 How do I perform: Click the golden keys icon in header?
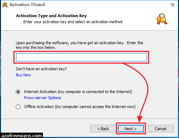[162, 19]
